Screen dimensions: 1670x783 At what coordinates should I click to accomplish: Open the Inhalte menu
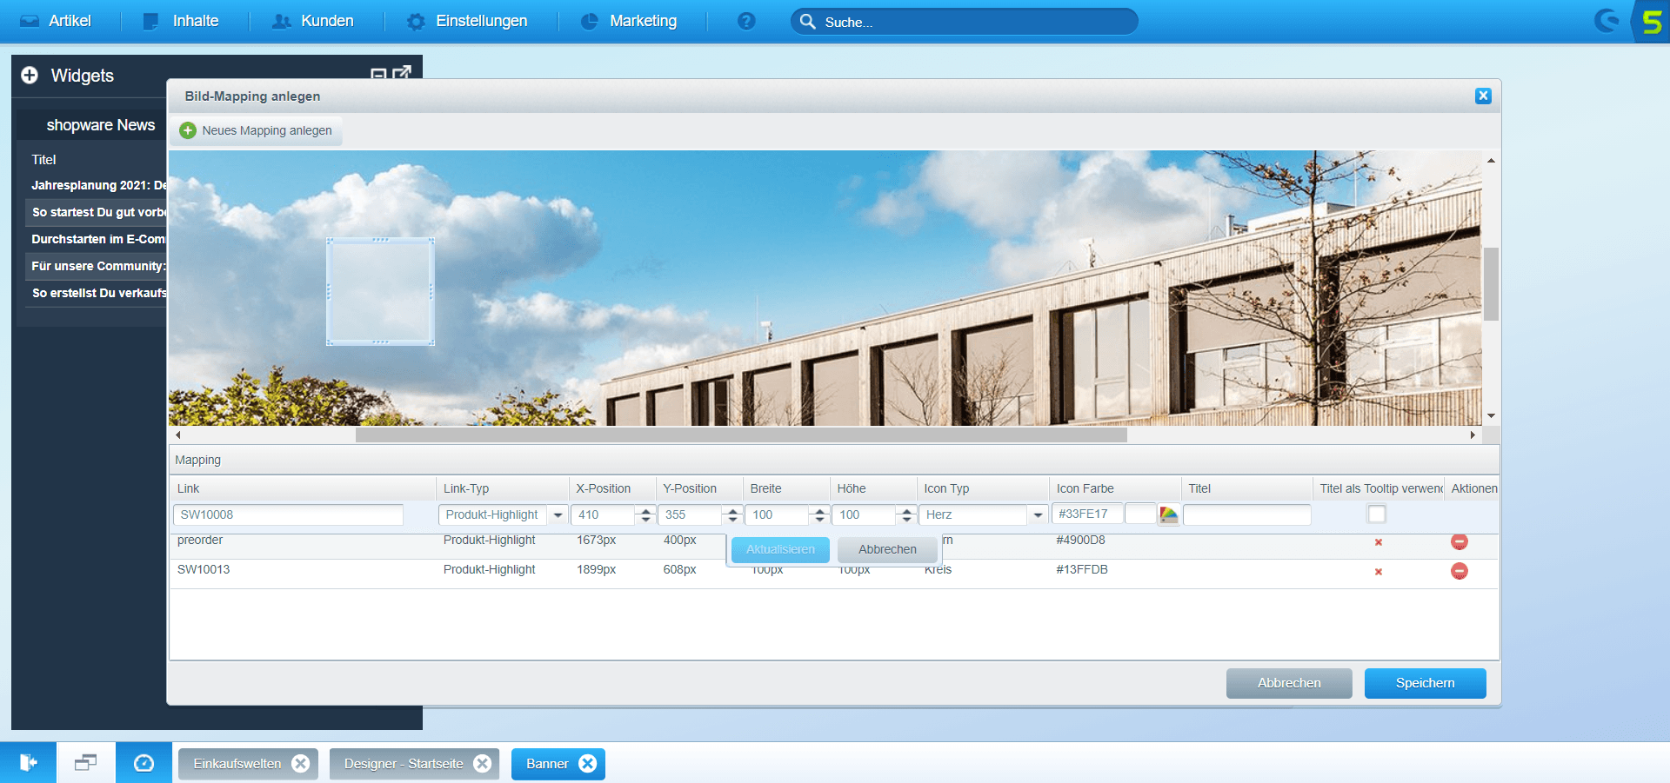click(181, 21)
